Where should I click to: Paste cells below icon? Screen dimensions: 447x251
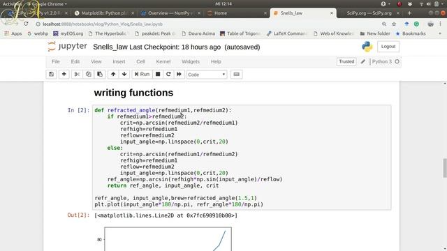pos(100,75)
